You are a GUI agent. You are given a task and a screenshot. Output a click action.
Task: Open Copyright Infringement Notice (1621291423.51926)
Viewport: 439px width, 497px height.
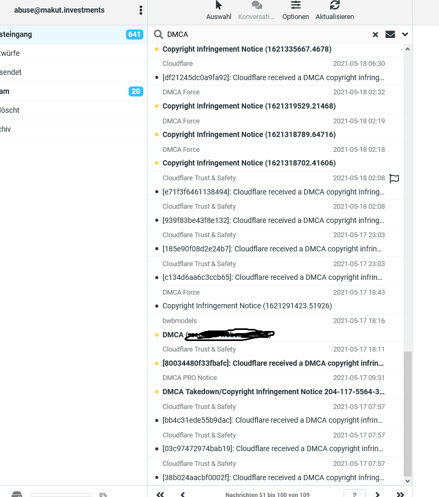click(276, 299)
